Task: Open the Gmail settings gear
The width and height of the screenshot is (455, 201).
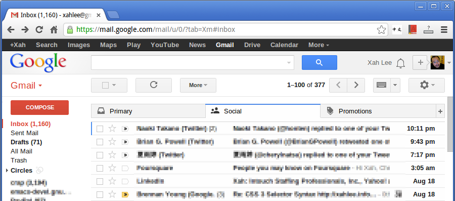Action: (427, 85)
